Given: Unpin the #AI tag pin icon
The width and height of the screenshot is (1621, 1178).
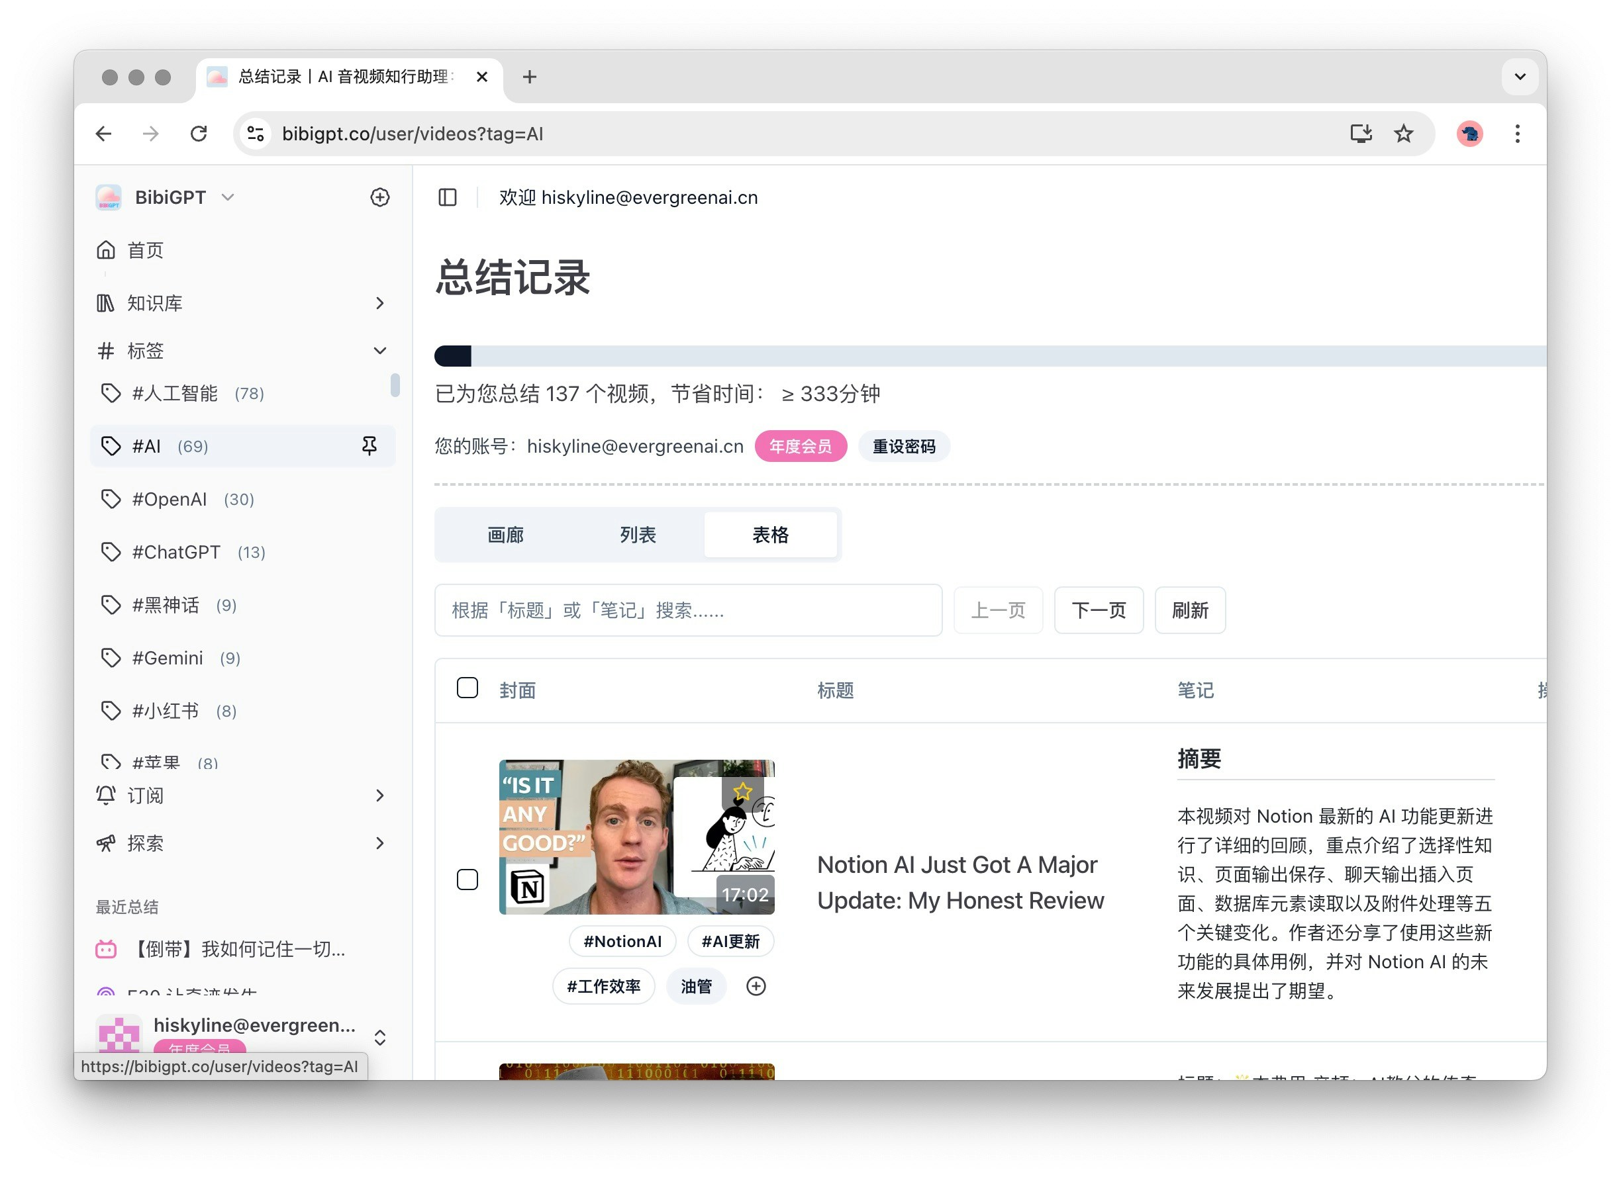Looking at the screenshot, I should pos(369,446).
